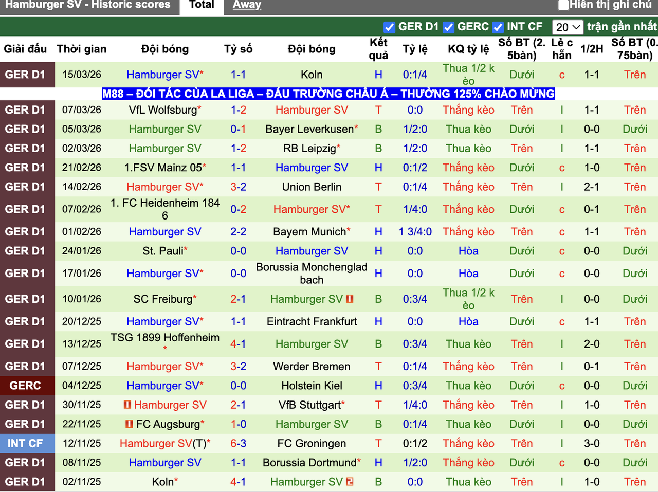
Task: Click the red card icon in the 02/11/25 row
Action: click(350, 482)
